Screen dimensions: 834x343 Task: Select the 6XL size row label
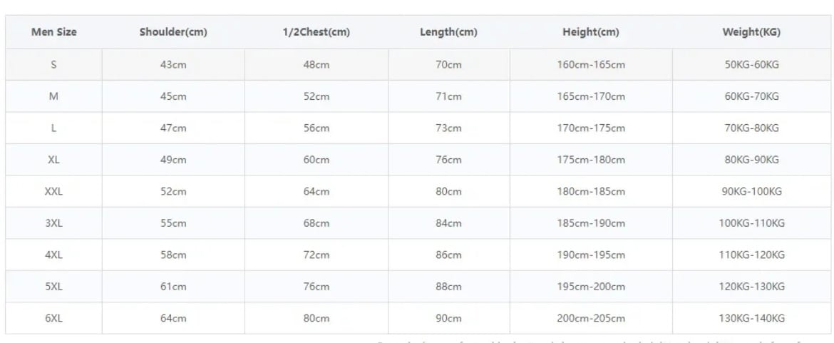53,319
